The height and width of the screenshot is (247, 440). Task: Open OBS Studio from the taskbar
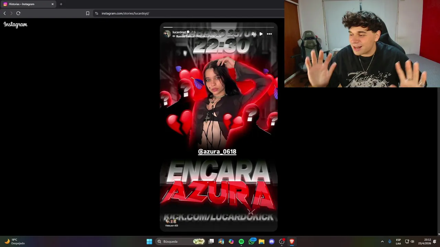click(x=282, y=242)
